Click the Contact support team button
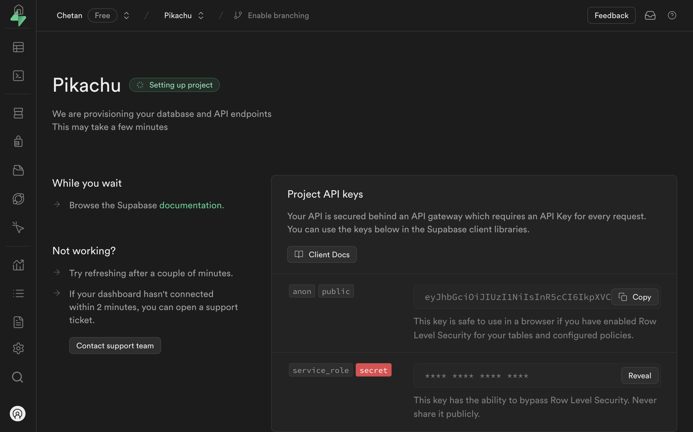 point(115,346)
